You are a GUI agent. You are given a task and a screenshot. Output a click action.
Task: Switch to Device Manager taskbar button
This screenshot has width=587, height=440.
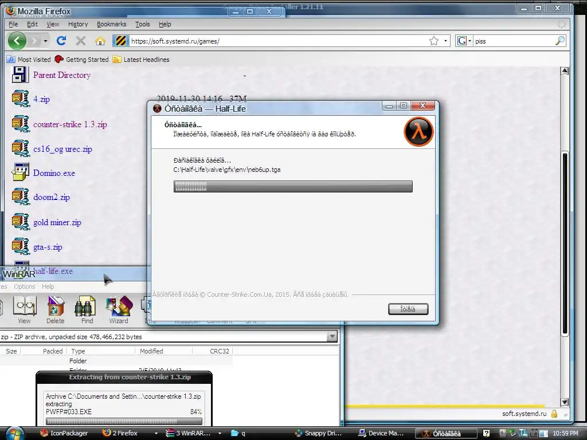pyautogui.click(x=382, y=433)
